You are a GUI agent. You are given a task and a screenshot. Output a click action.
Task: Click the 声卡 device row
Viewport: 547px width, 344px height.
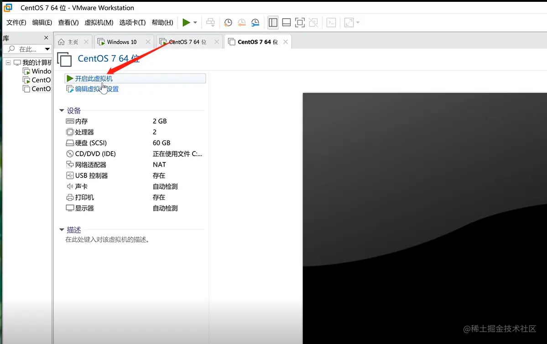point(134,186)
